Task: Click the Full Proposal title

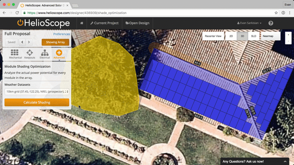Action: 17,34
